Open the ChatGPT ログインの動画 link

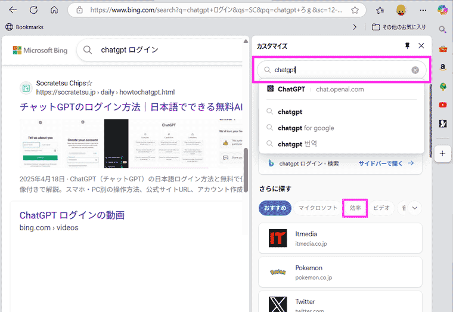[72, 215]
